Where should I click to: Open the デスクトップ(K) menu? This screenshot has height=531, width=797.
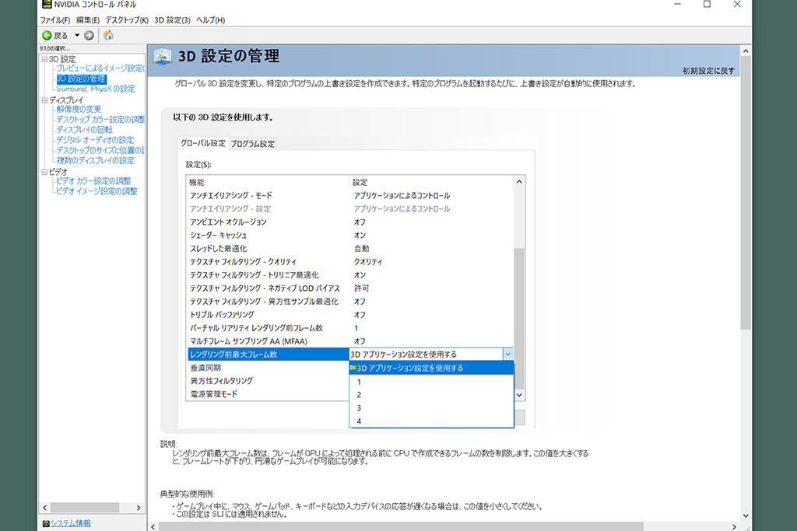(x=127, y=20)
